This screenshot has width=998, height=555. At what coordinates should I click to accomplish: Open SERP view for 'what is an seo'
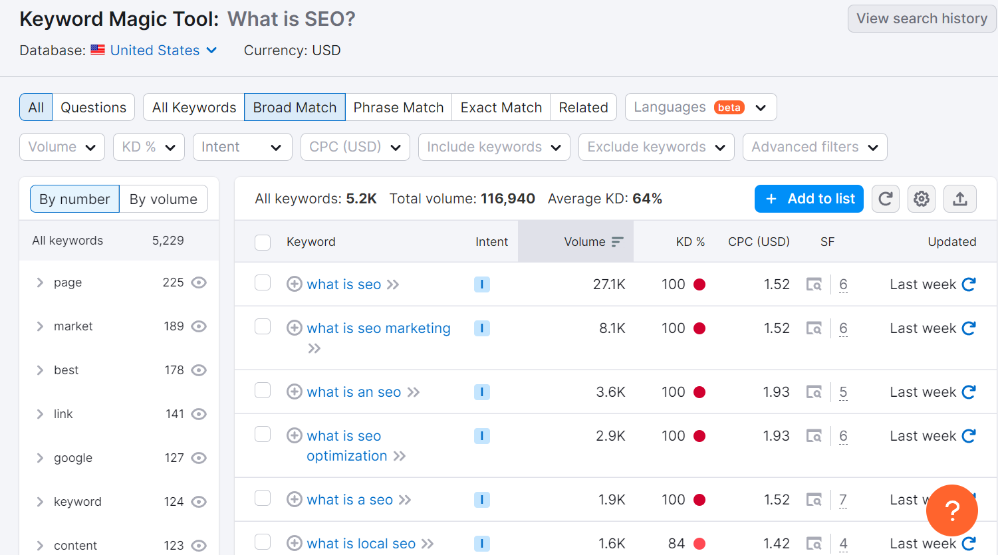tap(814, 392)
